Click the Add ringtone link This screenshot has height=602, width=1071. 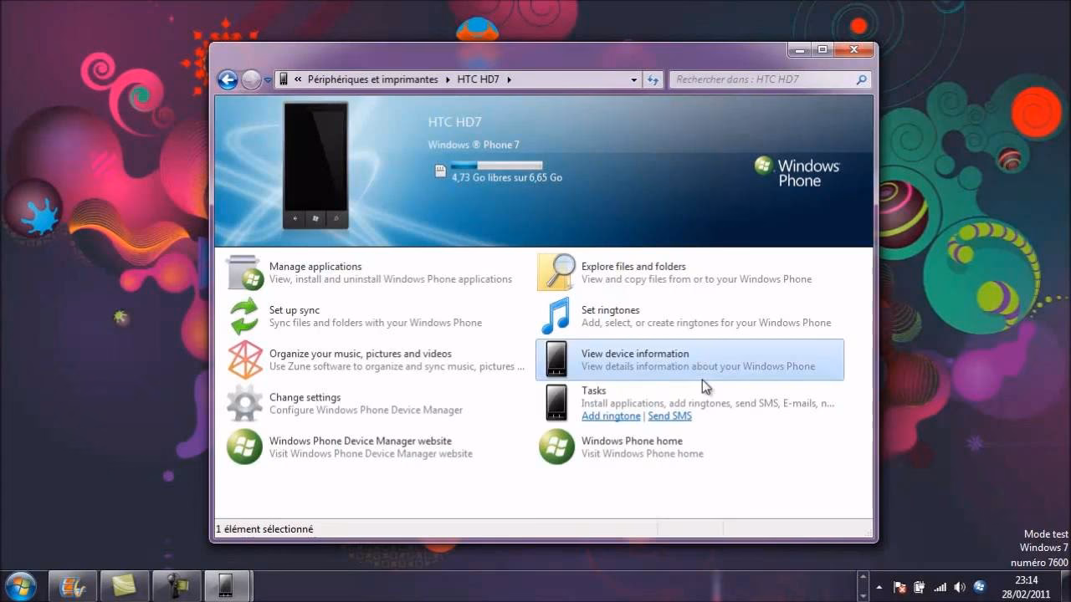point(611,416)
